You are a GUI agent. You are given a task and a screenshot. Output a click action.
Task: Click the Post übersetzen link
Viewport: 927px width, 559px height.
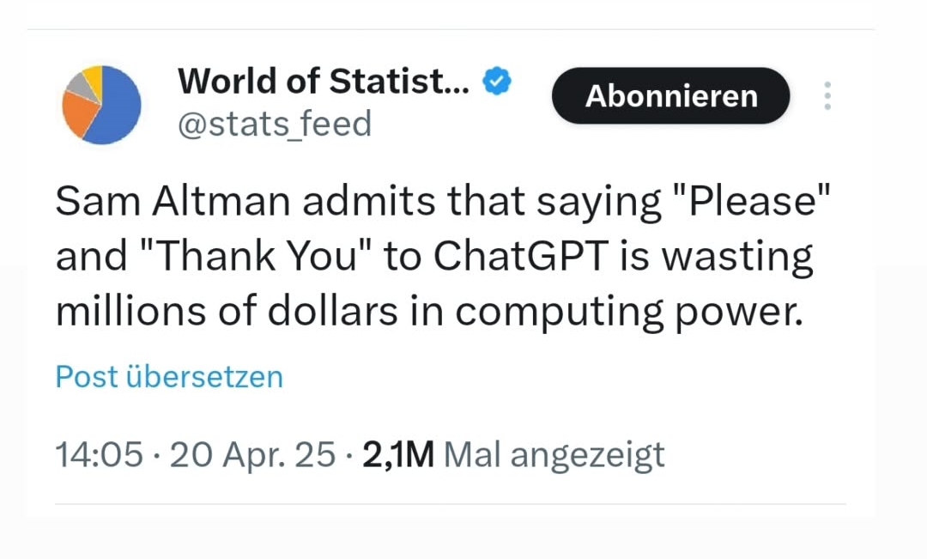pyautogui.click(x=169, y=376)
